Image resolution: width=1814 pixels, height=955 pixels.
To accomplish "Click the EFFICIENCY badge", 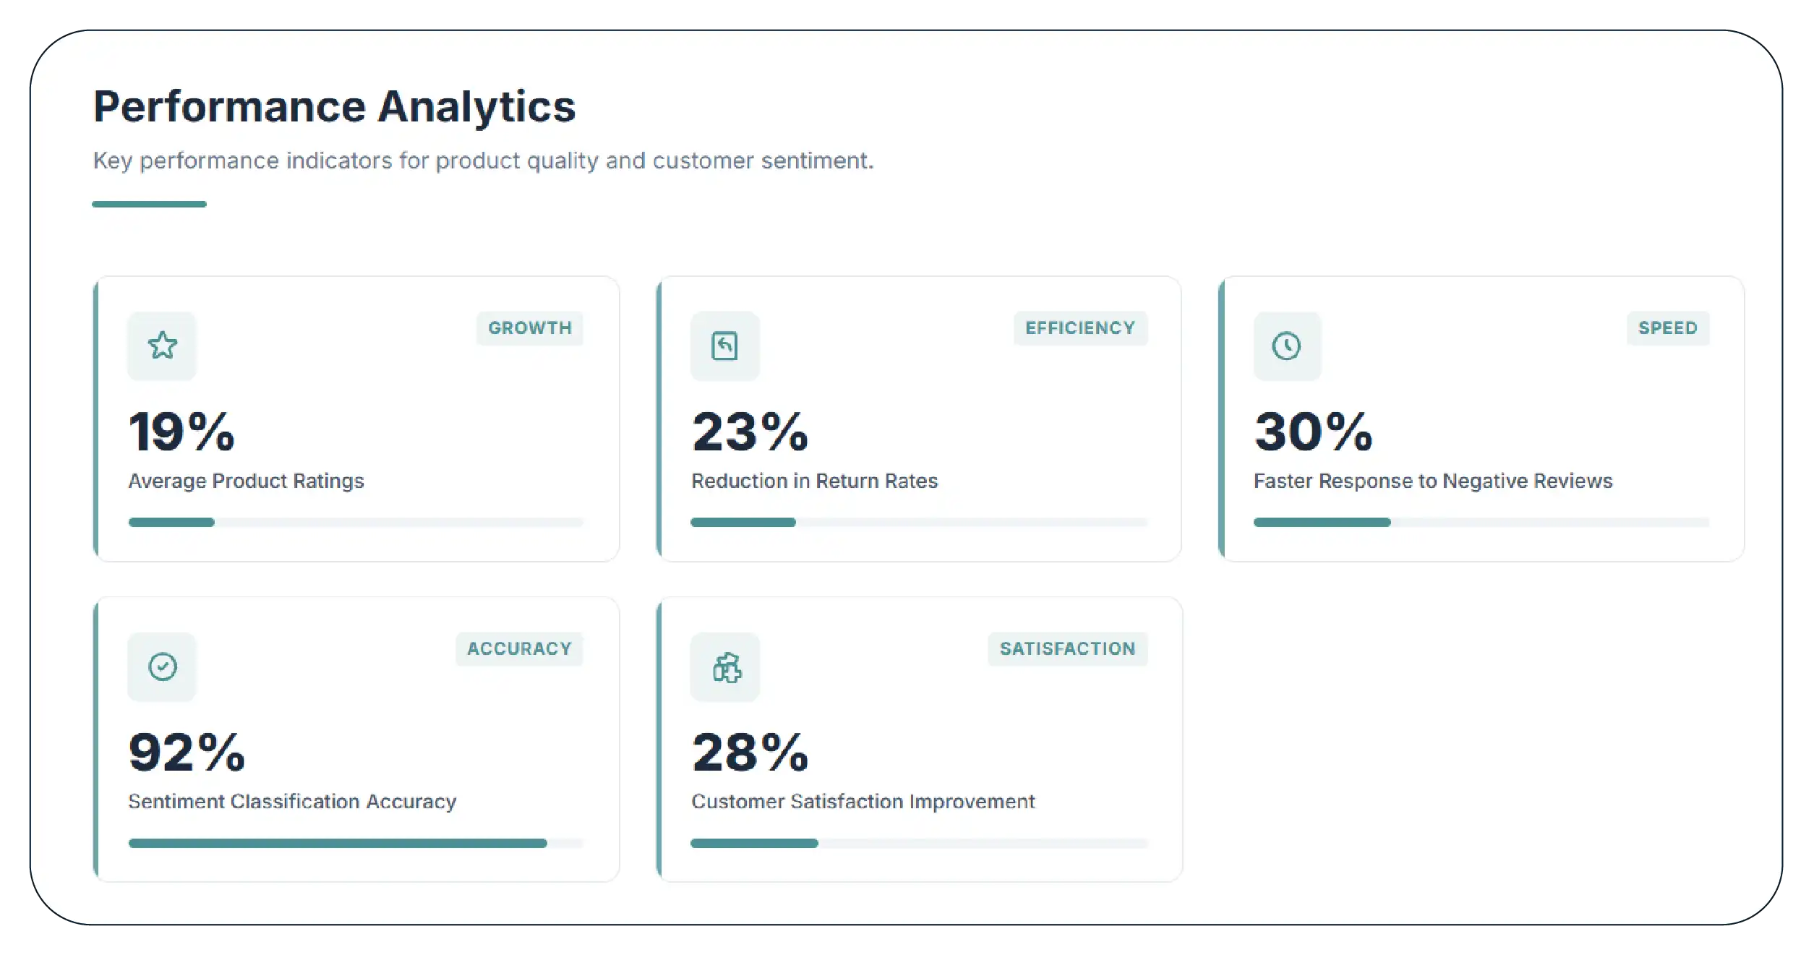I will (1080, 328).
